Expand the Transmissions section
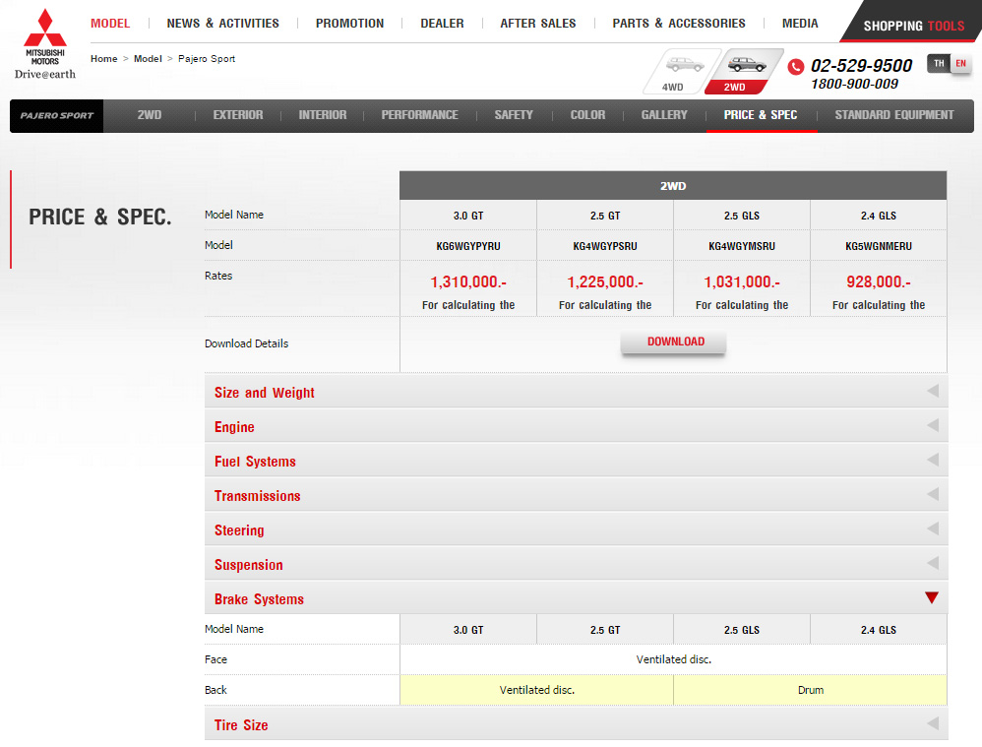This screenshot has height=747, width=982. (576, 496)
